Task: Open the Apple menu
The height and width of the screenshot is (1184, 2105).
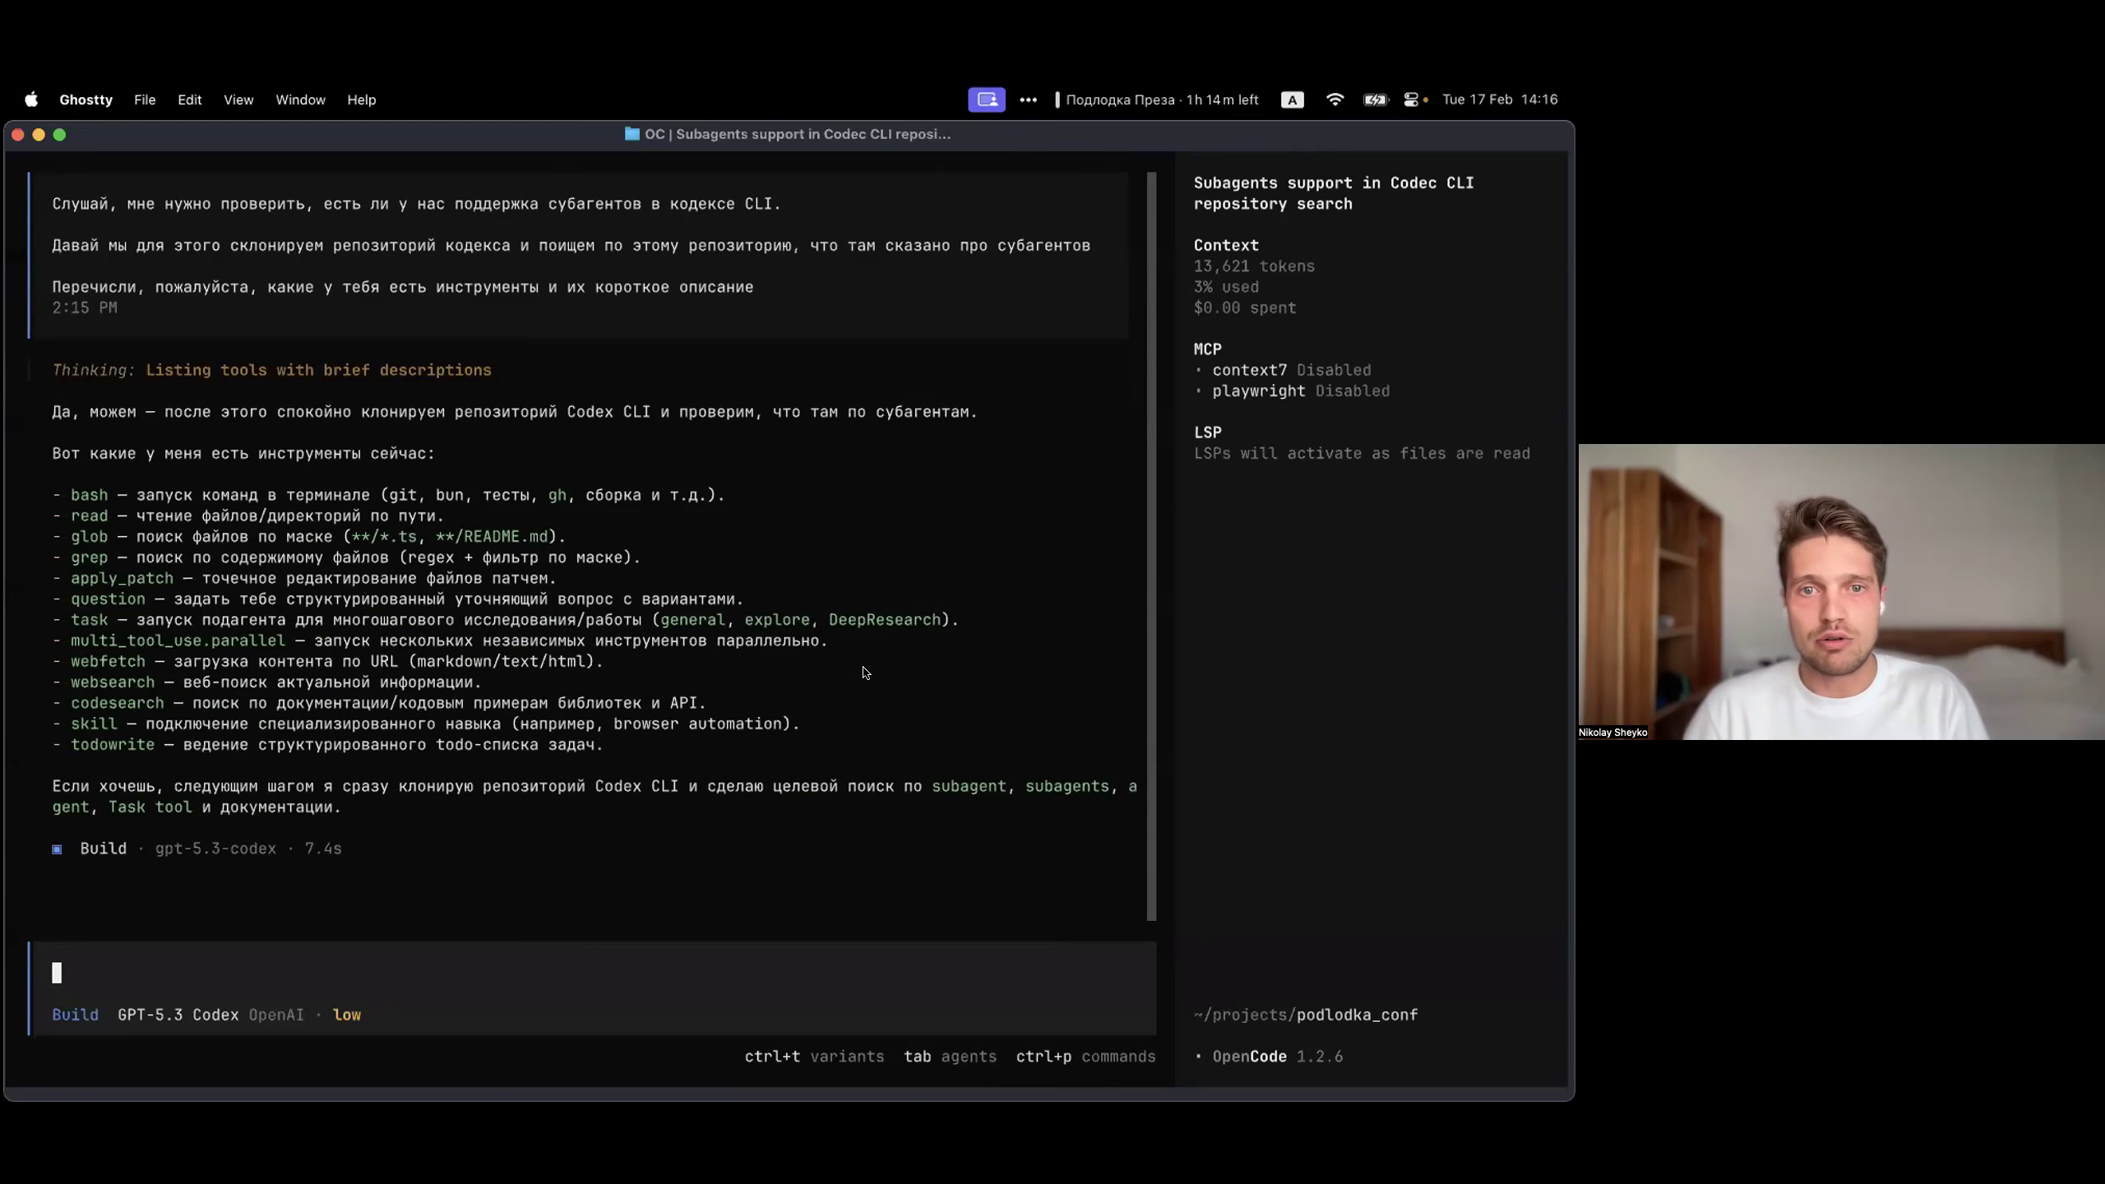Action: [31, 99]
